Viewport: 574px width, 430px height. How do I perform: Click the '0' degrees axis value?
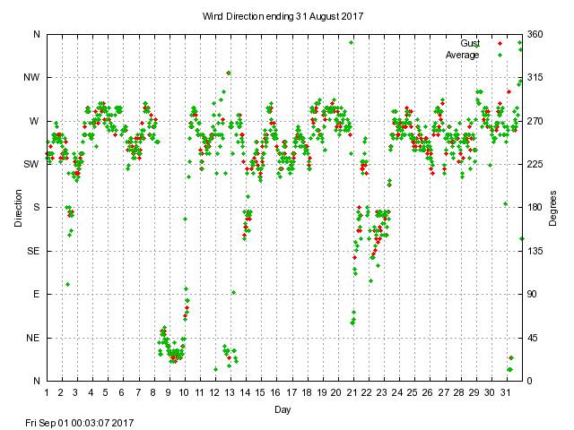[x=530, y=381]
